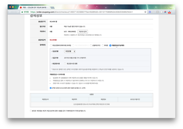Image resolution: width=183 pixels, height=129 pixels.
Task: Reload the Coupang checkout page
Action: [18, 12]
